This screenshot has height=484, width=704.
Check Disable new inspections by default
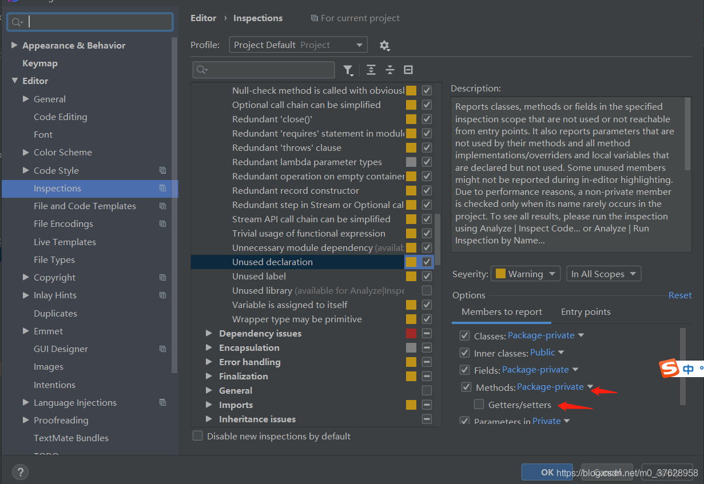tap(198, 436)
